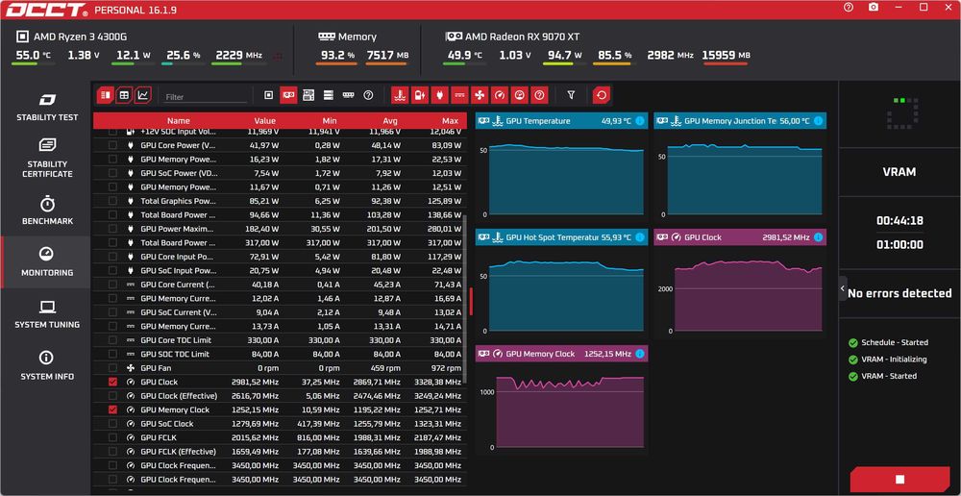Screen dimensions: 961x496
Task: Show CPU sensors using chip icon
Action: (x=268, y=95)
